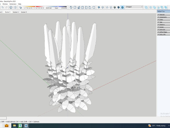Expand the Scenes tray panel

(x=164, y=27)
